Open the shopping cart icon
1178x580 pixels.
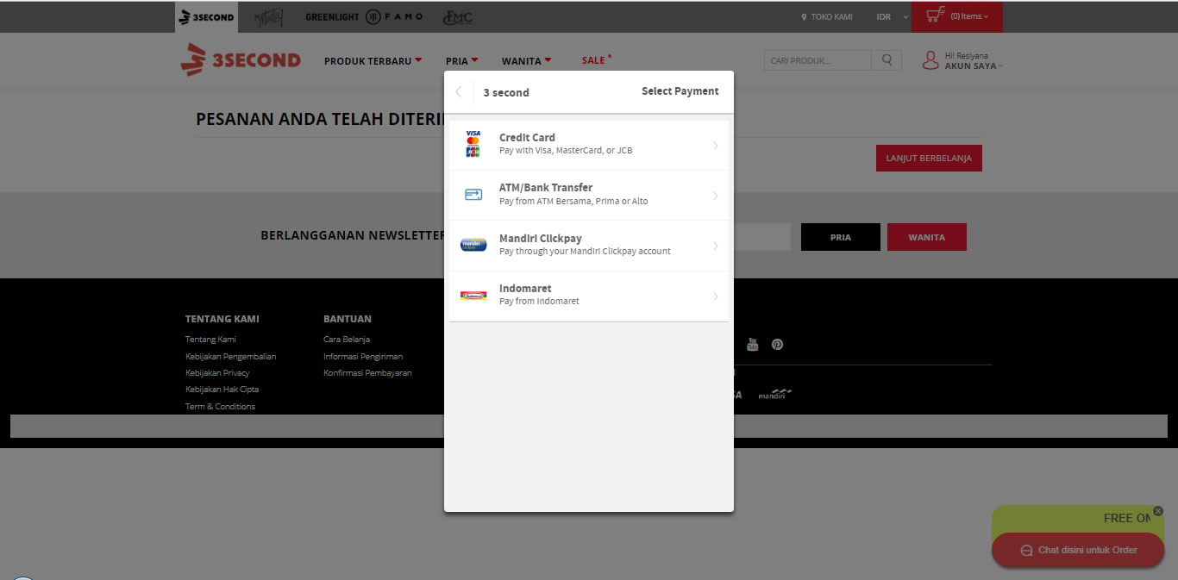click(x=936, y=16)
